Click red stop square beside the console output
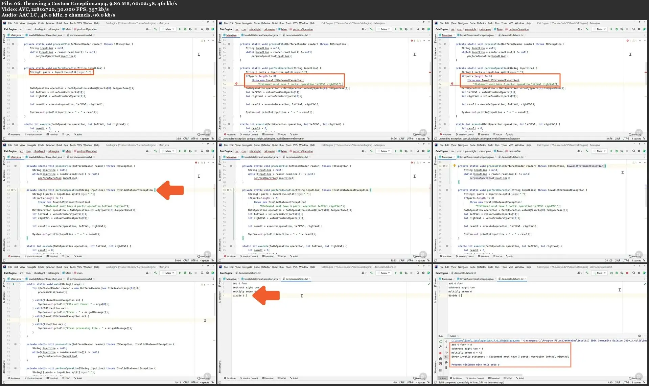The height and width of the screenshot is (386, 649). coord(440,353)
